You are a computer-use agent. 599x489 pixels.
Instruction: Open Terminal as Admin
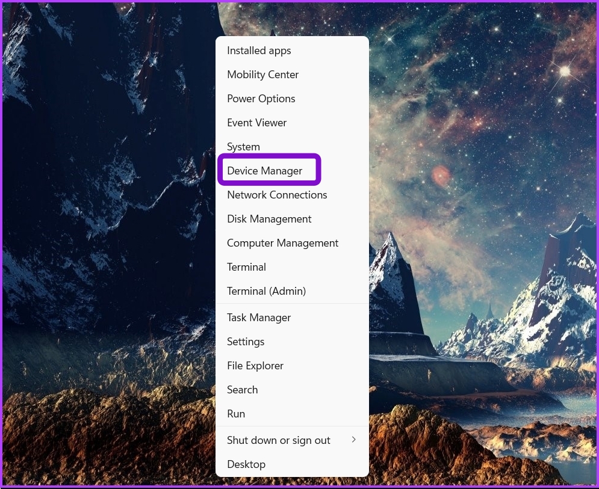coord(266,291)
